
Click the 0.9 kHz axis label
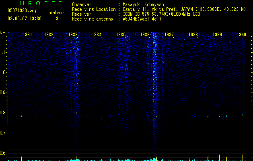3,93
